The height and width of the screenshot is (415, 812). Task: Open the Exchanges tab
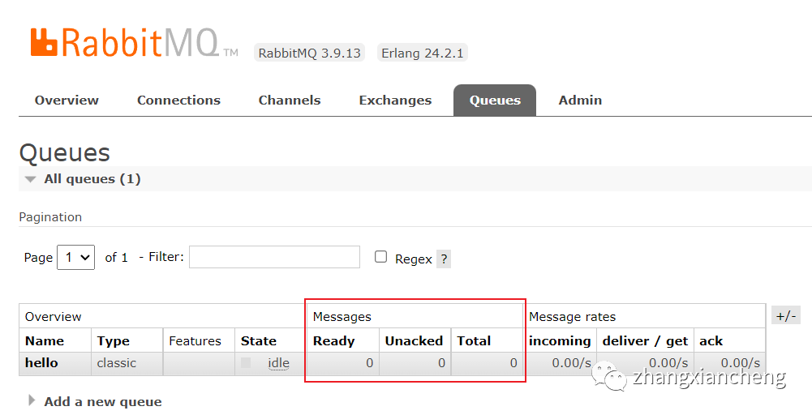[x=395, y=101]
